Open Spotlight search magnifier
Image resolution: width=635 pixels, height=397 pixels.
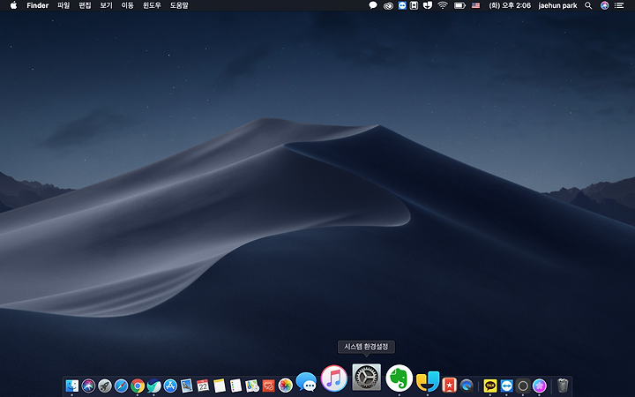point(588,5)
